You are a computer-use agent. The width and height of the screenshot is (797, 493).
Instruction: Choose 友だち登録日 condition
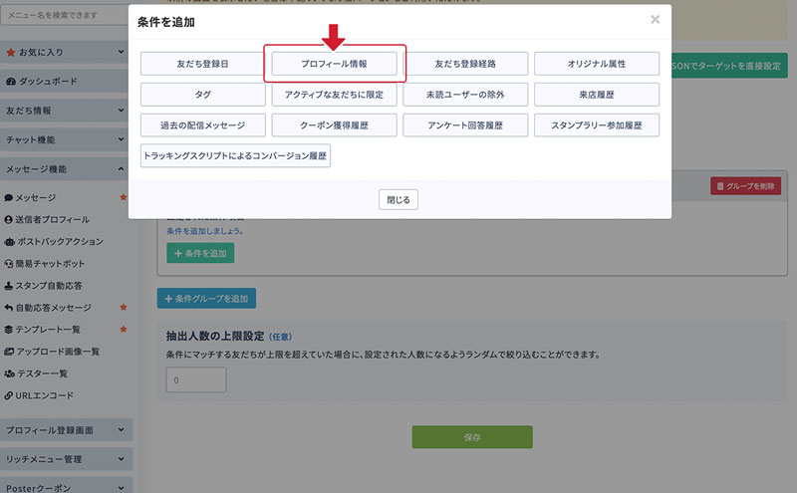click(x=203, y=64)
